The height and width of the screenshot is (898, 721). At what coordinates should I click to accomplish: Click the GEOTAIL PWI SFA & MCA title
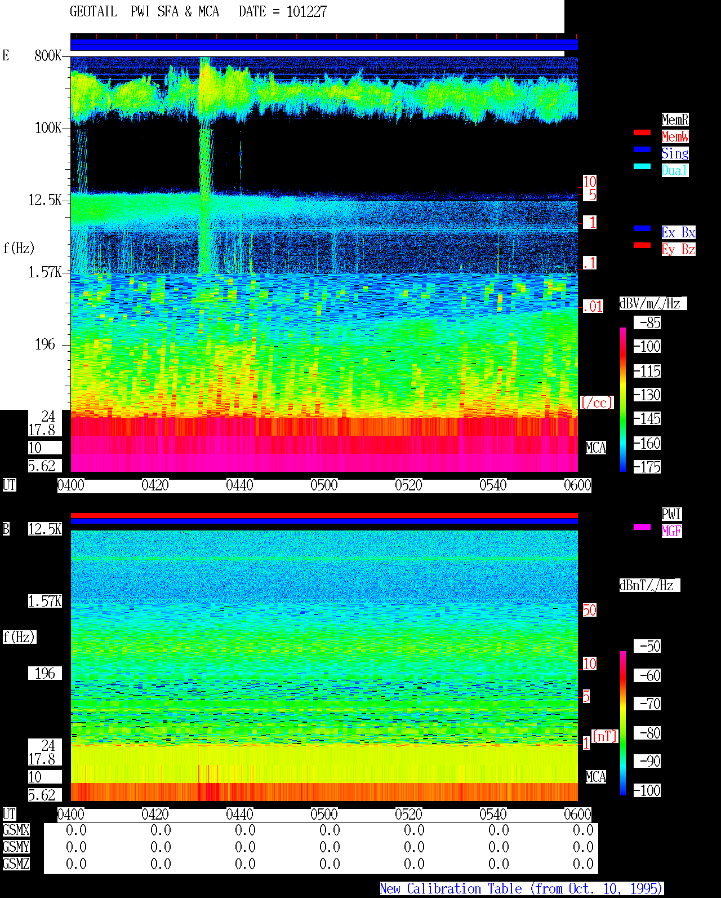pyautogui.click(x=144, y=12)
